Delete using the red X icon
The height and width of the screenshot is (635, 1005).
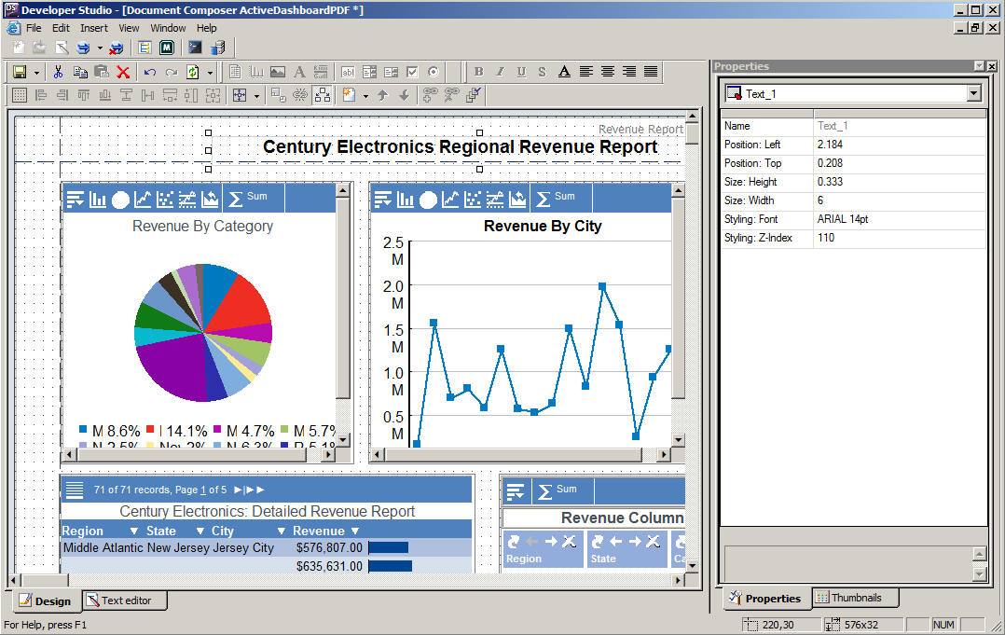(x=123, y=72)
